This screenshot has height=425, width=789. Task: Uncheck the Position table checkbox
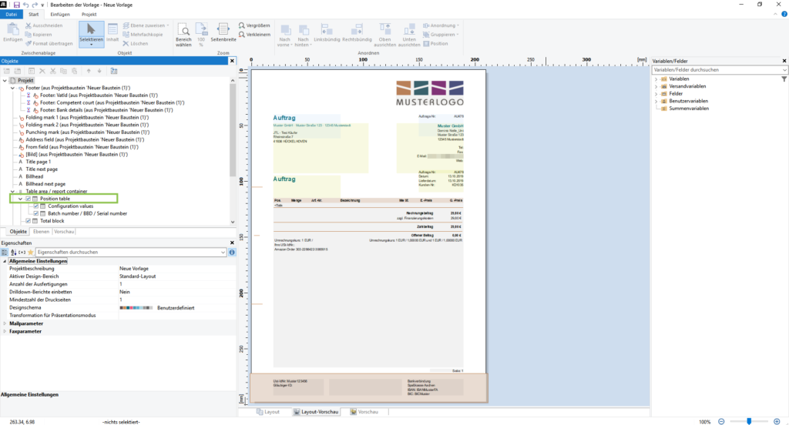(x=29, y=199)
